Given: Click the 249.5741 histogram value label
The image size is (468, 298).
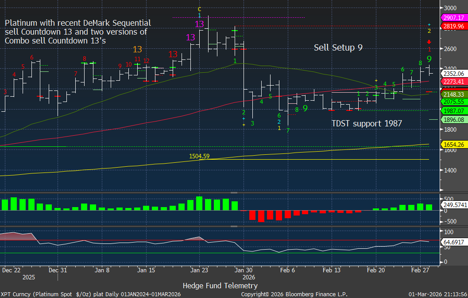Looking at the screenshot, I should click(454, 204).
